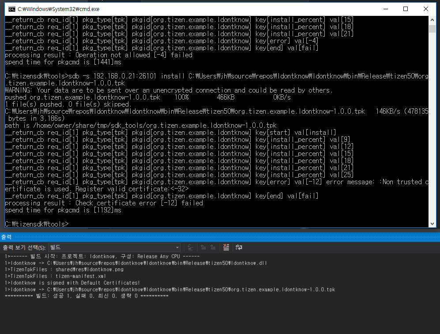Minimize the cmd.exe window
440x334 pixels.
(x=385, y=9)
